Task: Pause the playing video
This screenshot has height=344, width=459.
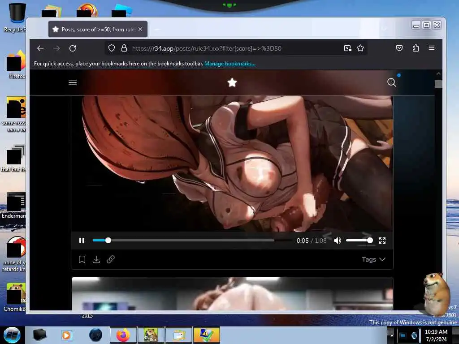Action: pos(82,241)
